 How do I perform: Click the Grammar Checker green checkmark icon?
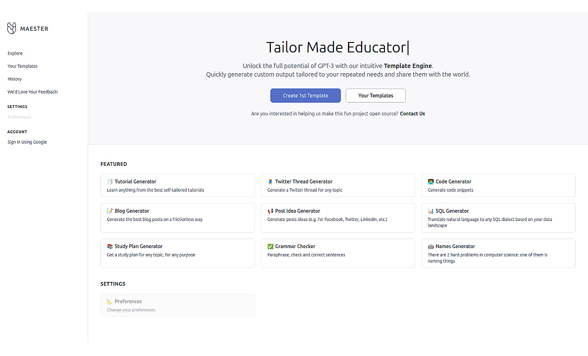tap(270, 247)
